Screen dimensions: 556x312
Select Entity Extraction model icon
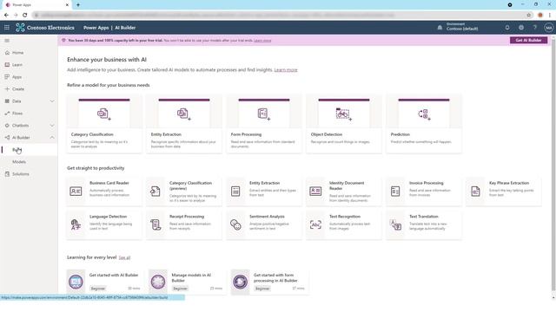(184, 114)
